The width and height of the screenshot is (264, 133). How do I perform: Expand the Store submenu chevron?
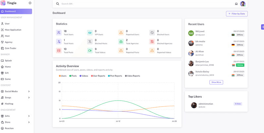29,122
